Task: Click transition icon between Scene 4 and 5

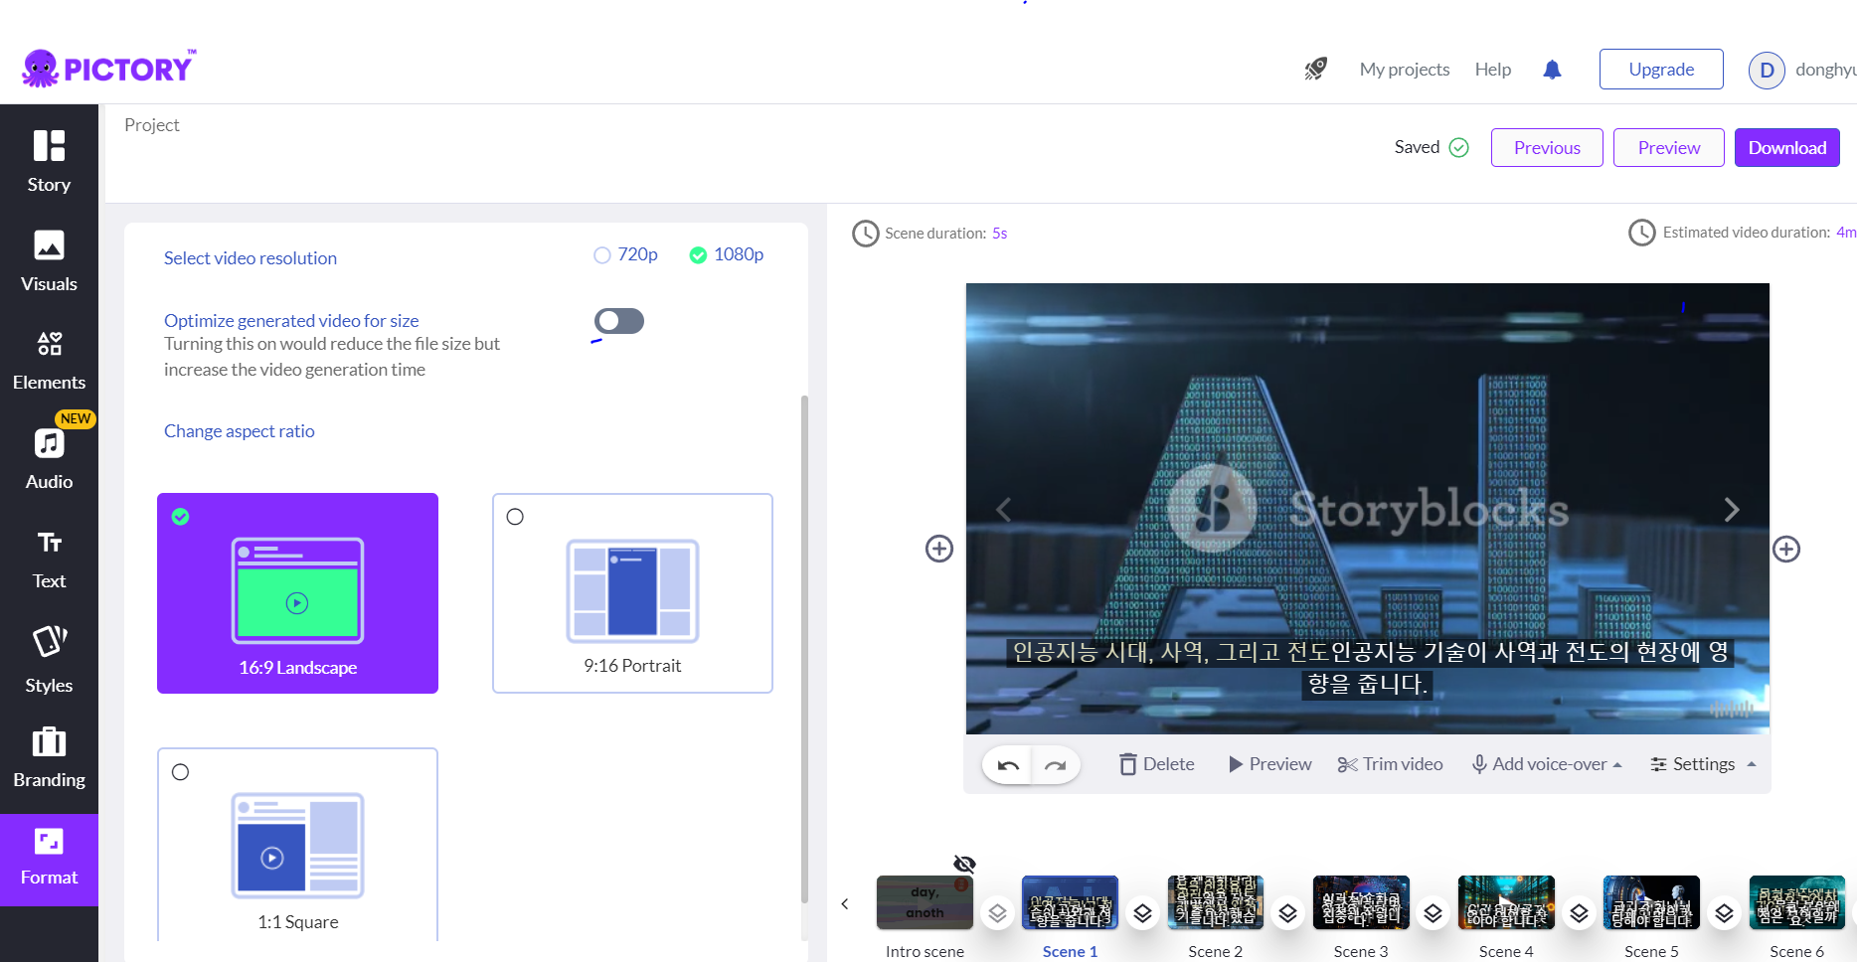Action: coord(1579,912)
